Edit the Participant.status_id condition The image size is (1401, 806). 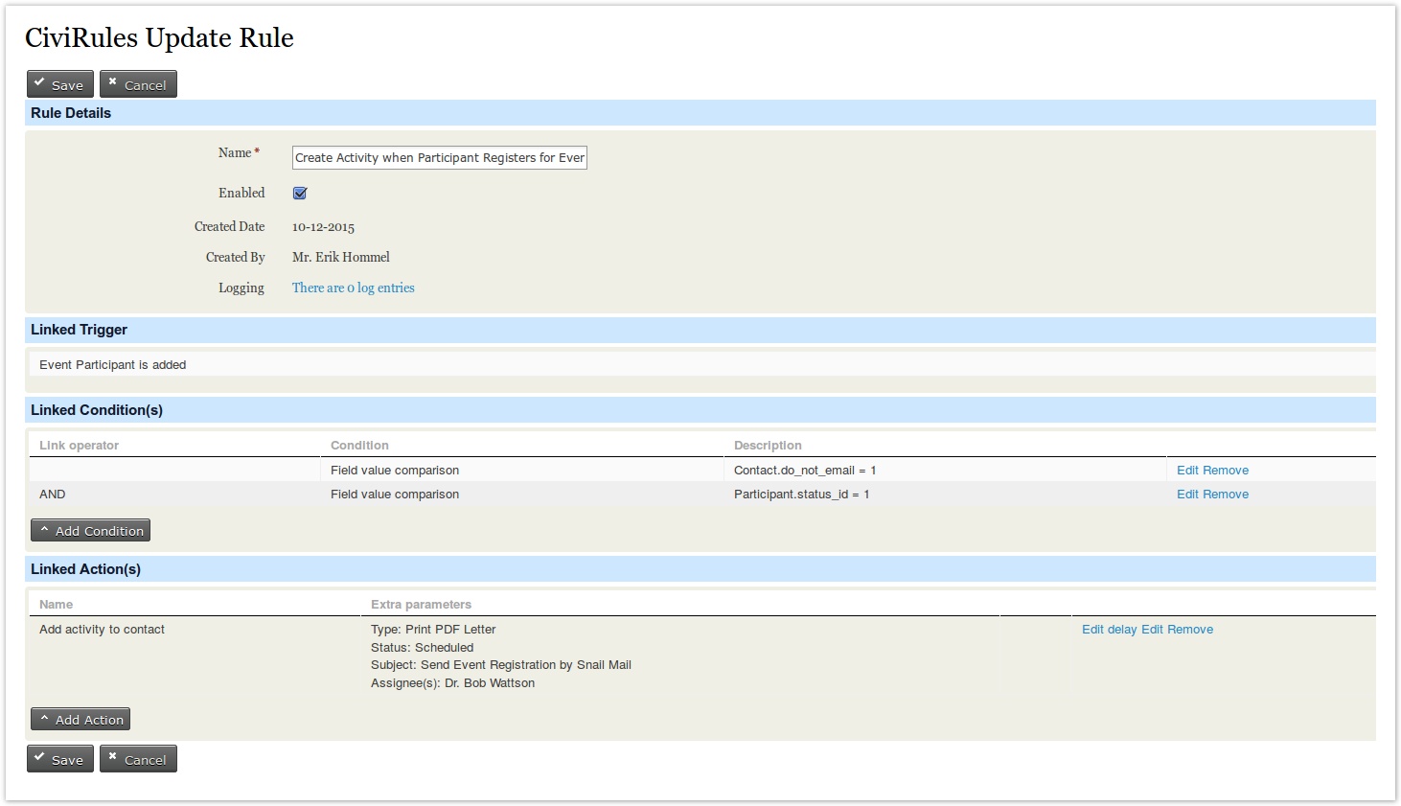click(x=1187, y=495)
